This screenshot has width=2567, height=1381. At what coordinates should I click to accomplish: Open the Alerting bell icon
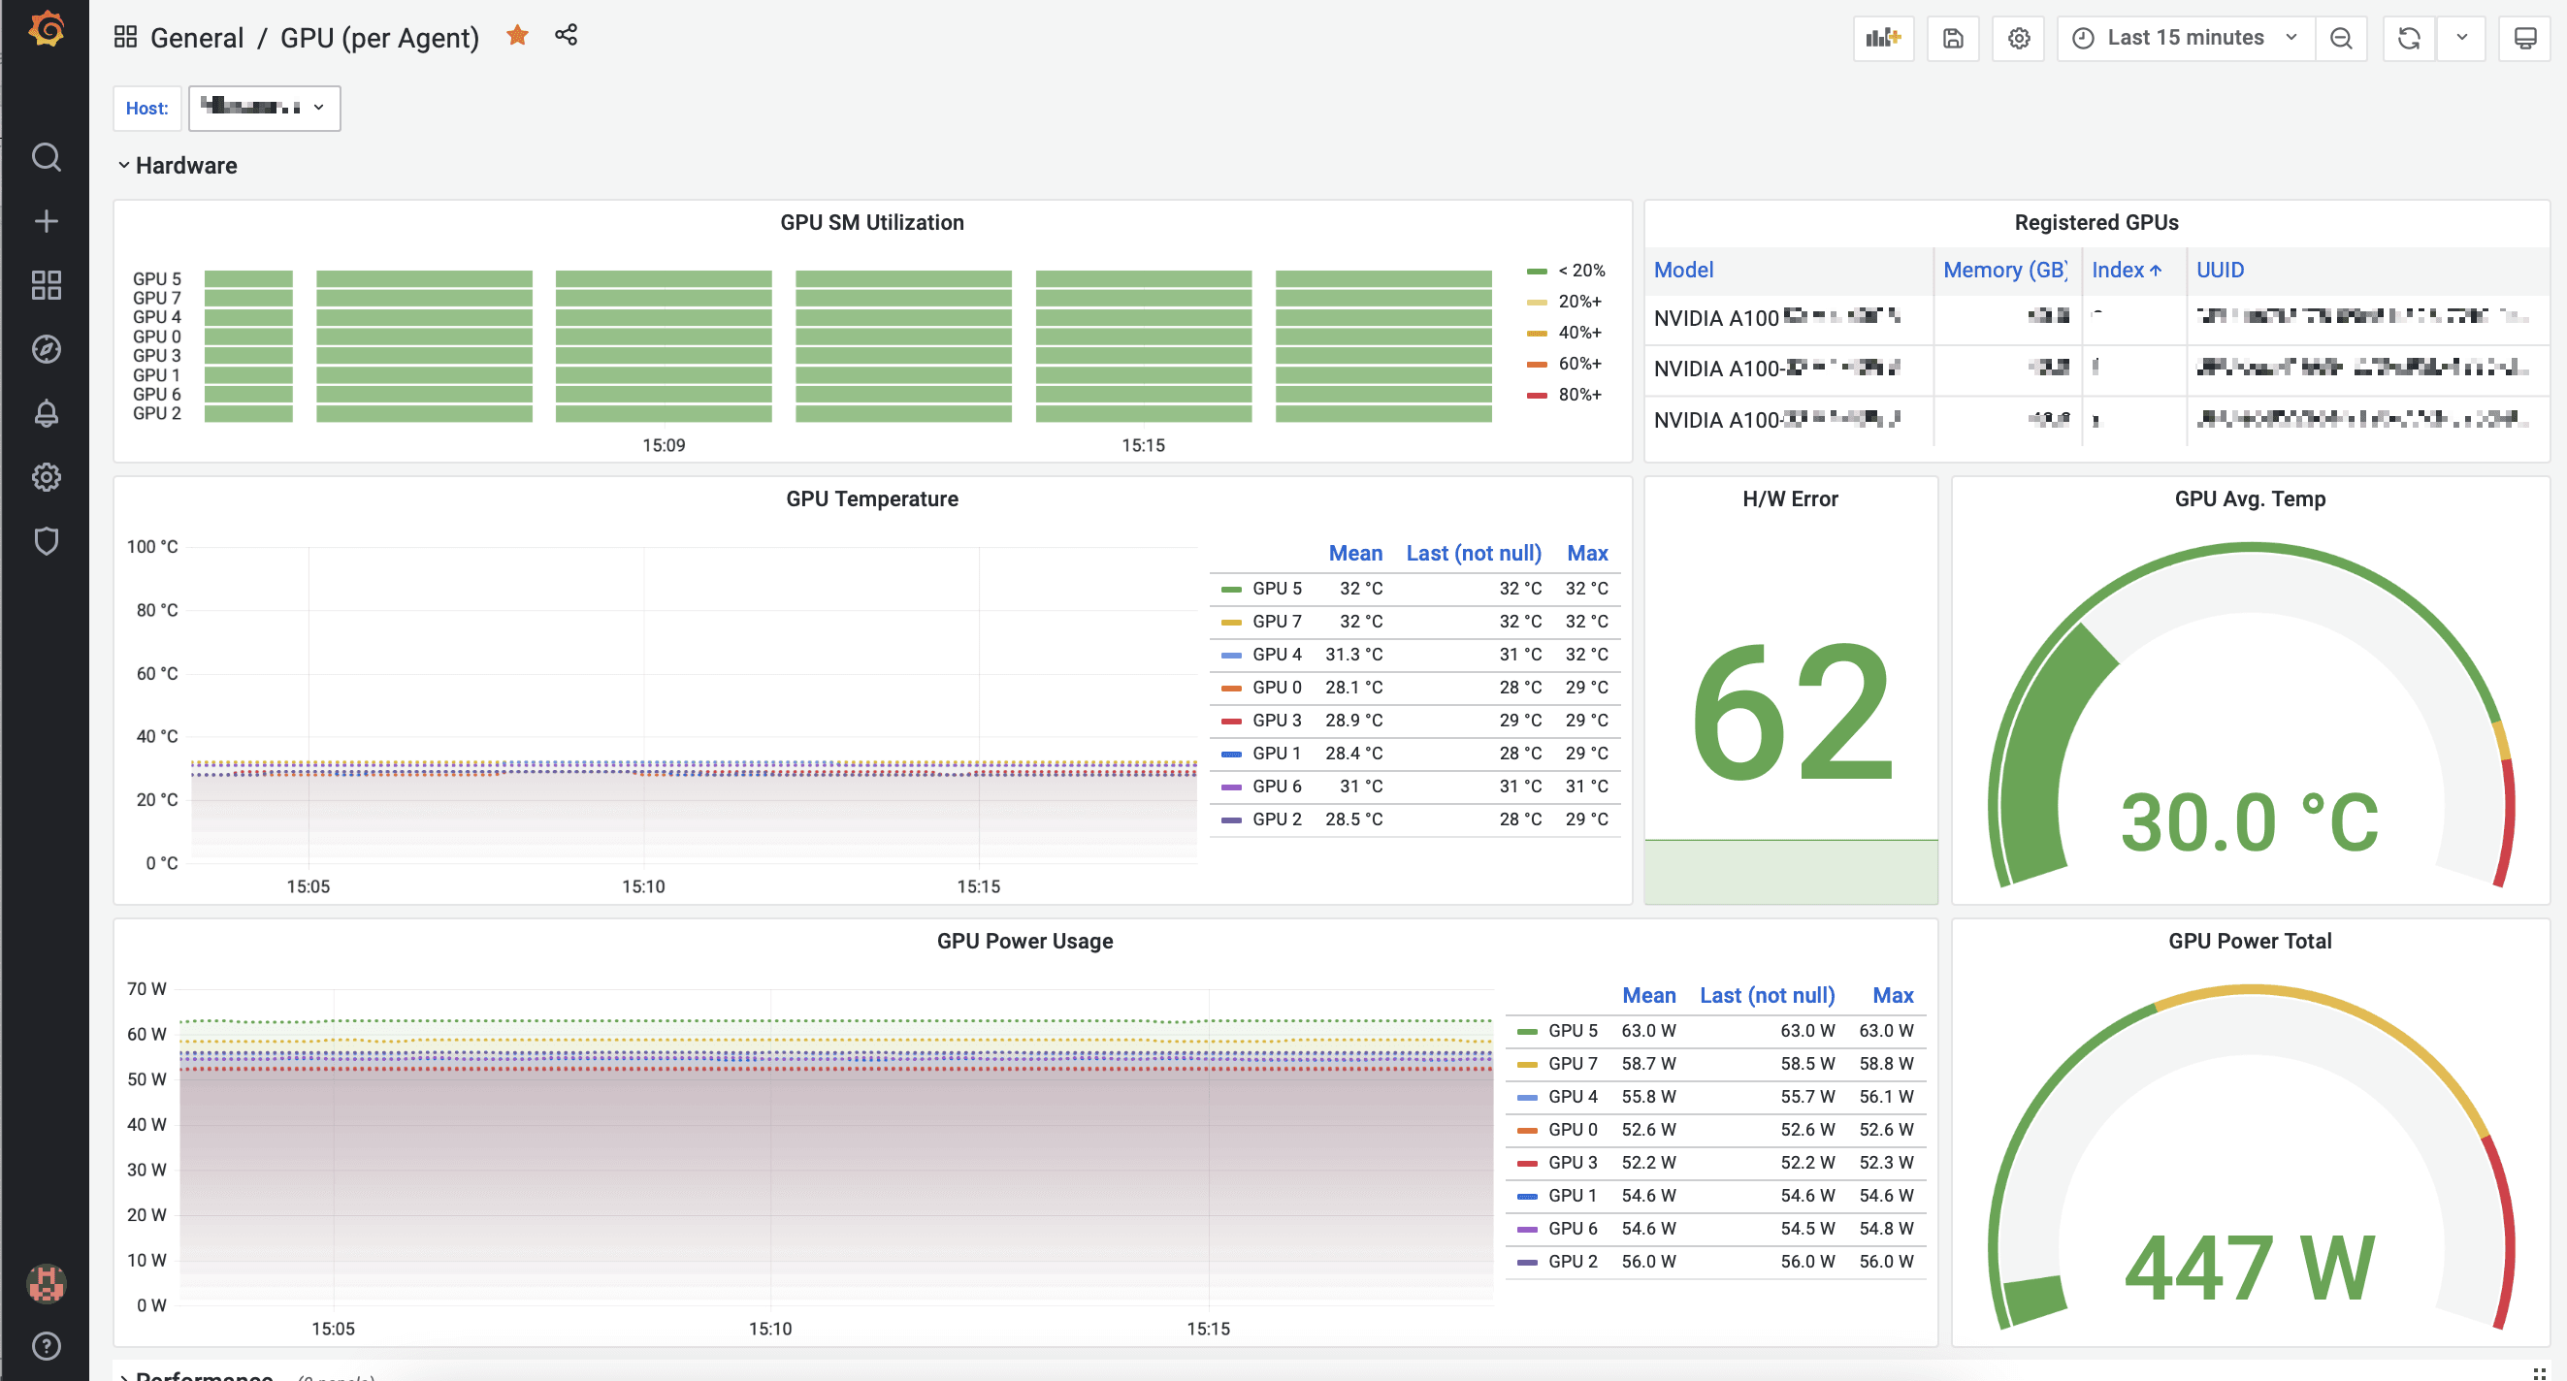coord(46,413)
